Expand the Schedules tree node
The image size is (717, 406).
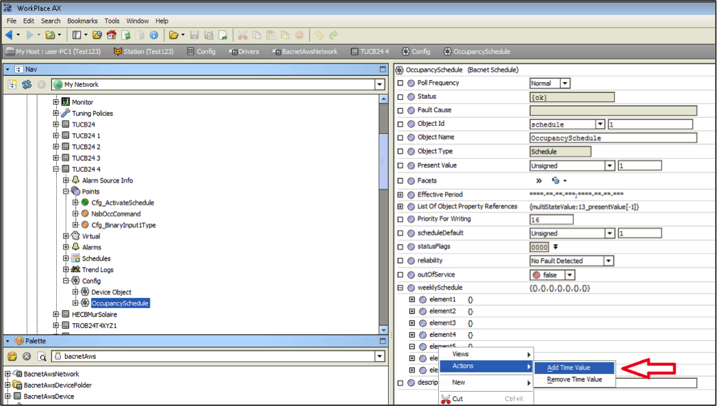(x=66, y=258)
